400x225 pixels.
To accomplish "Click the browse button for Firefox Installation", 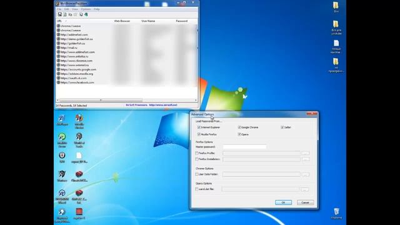I will pyautogui.click(x=306, y=159).
